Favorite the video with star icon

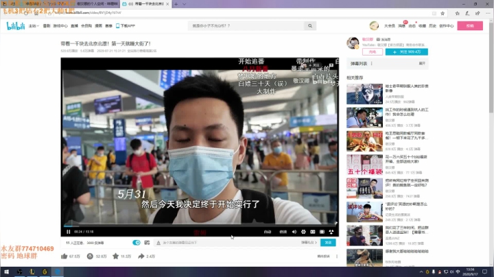(x=116, y=256)
